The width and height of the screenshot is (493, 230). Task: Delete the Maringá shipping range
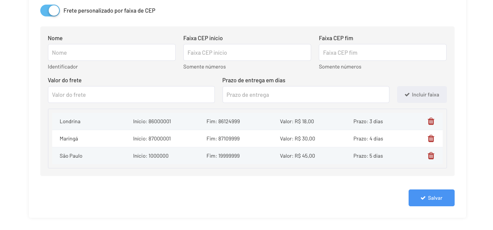431,139
